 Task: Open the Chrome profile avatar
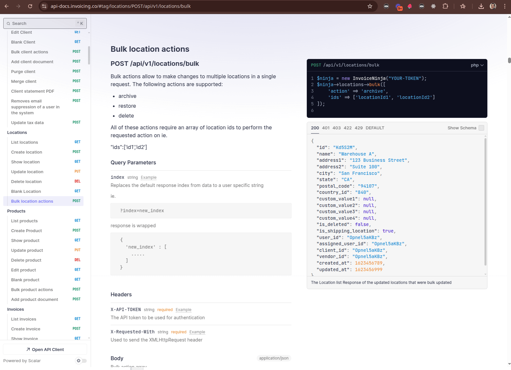(x=493, y=6)
